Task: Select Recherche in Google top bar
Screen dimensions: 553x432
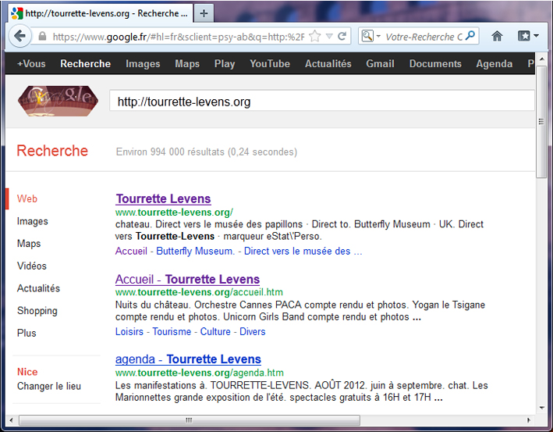Action: click(x=85, y=63)
